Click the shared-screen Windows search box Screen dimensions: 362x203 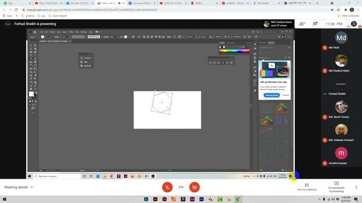coord(57,176)
